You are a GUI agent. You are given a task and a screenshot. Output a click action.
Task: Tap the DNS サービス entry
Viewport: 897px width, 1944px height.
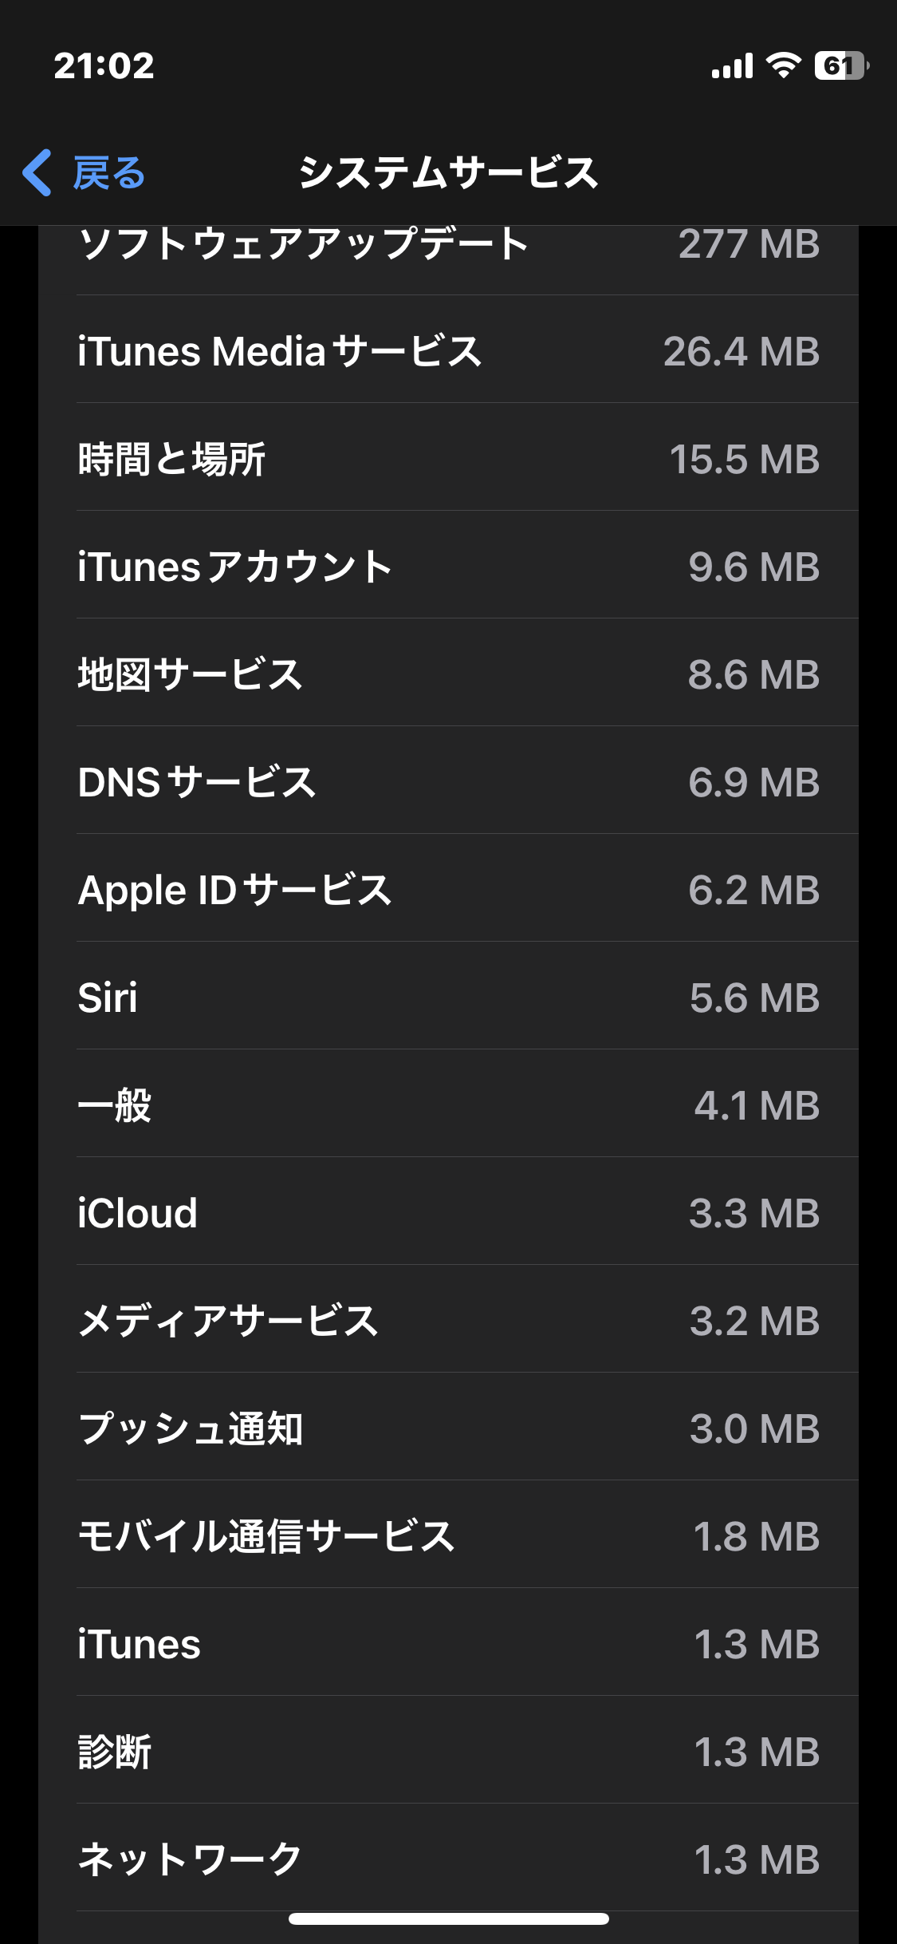pyautogui.click(x=448, y=782)
